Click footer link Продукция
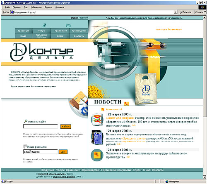Image resolution: width=207 pixels, height=184 pixels. 47,170
